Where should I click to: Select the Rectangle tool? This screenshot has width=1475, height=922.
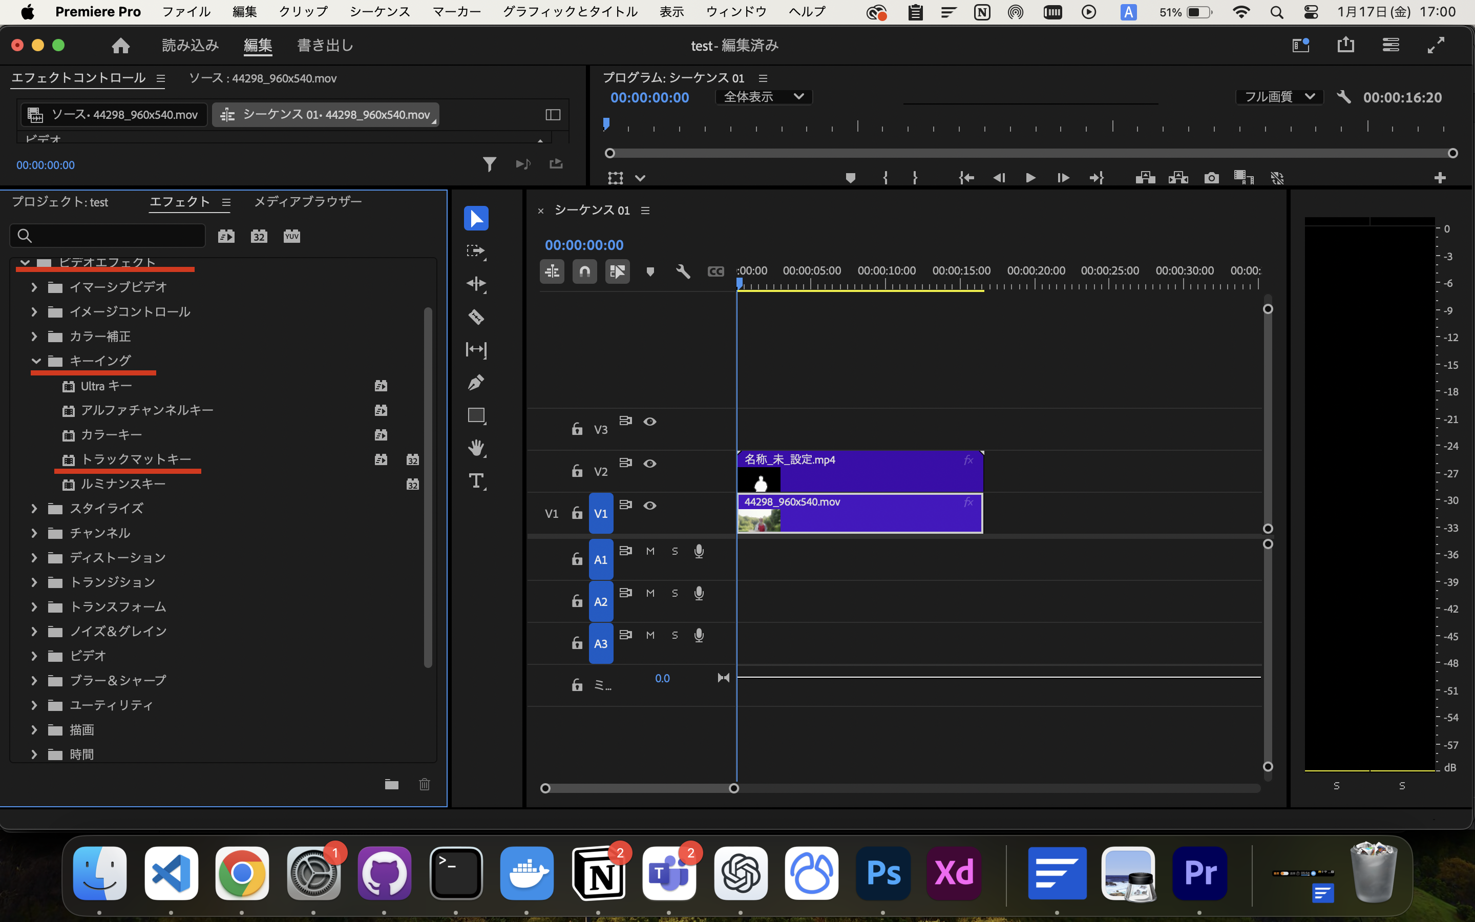coord(476,415)
